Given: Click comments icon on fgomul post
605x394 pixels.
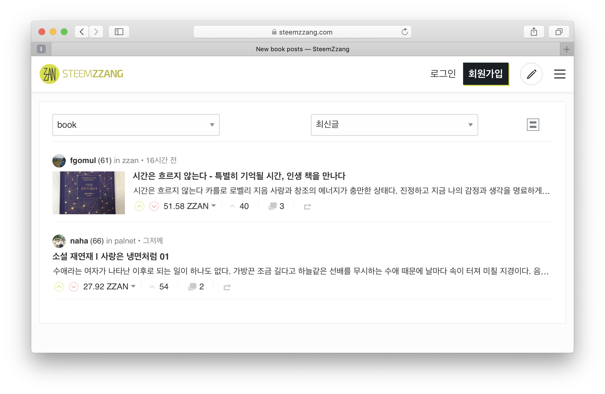Looking at the screenshot, I should 272,206.
